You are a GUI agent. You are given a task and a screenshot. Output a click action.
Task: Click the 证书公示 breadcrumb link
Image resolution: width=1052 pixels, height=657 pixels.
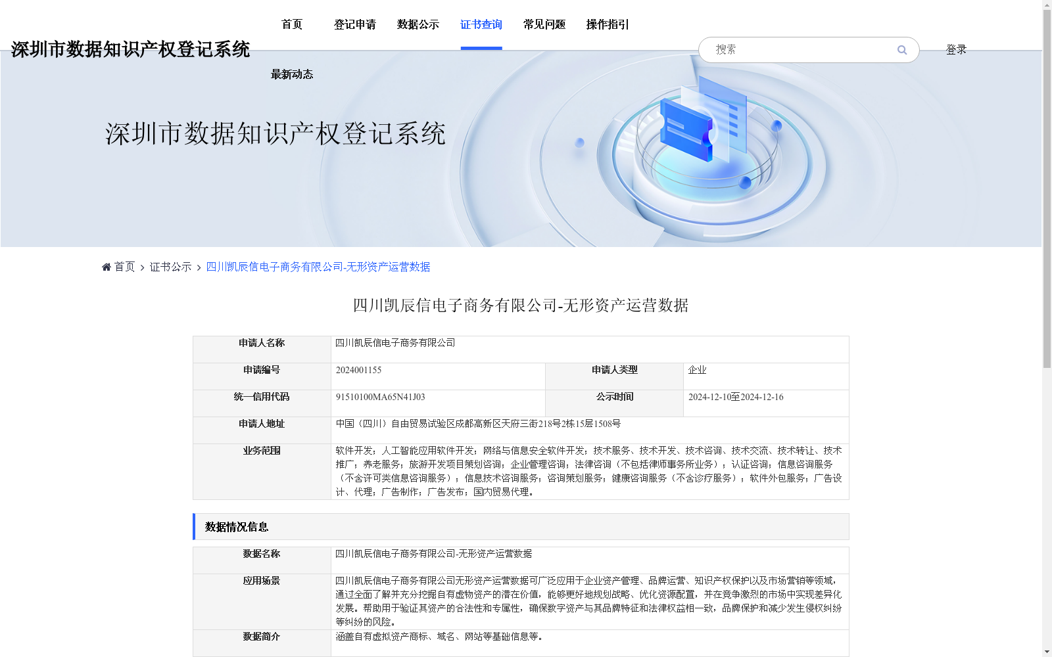pos(170,267)
